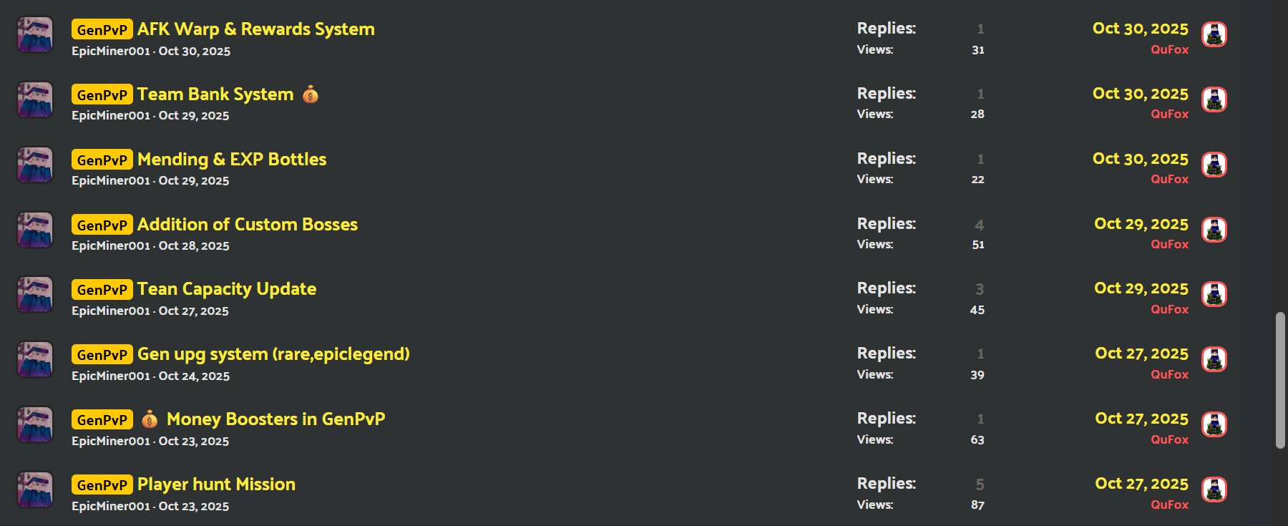Open the AFK Warp & Rewards System thread
The image size is (1288, 526).
click(x=255, y=29)
